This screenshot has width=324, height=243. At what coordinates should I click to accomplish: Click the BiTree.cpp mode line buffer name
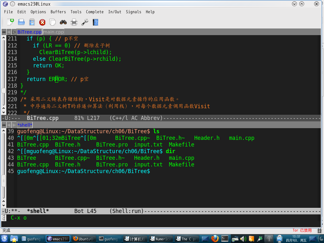click(43, 118)
